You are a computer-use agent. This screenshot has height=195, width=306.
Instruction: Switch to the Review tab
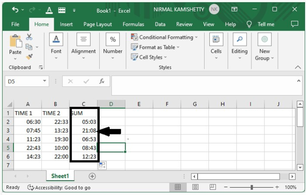click(184, 24)
